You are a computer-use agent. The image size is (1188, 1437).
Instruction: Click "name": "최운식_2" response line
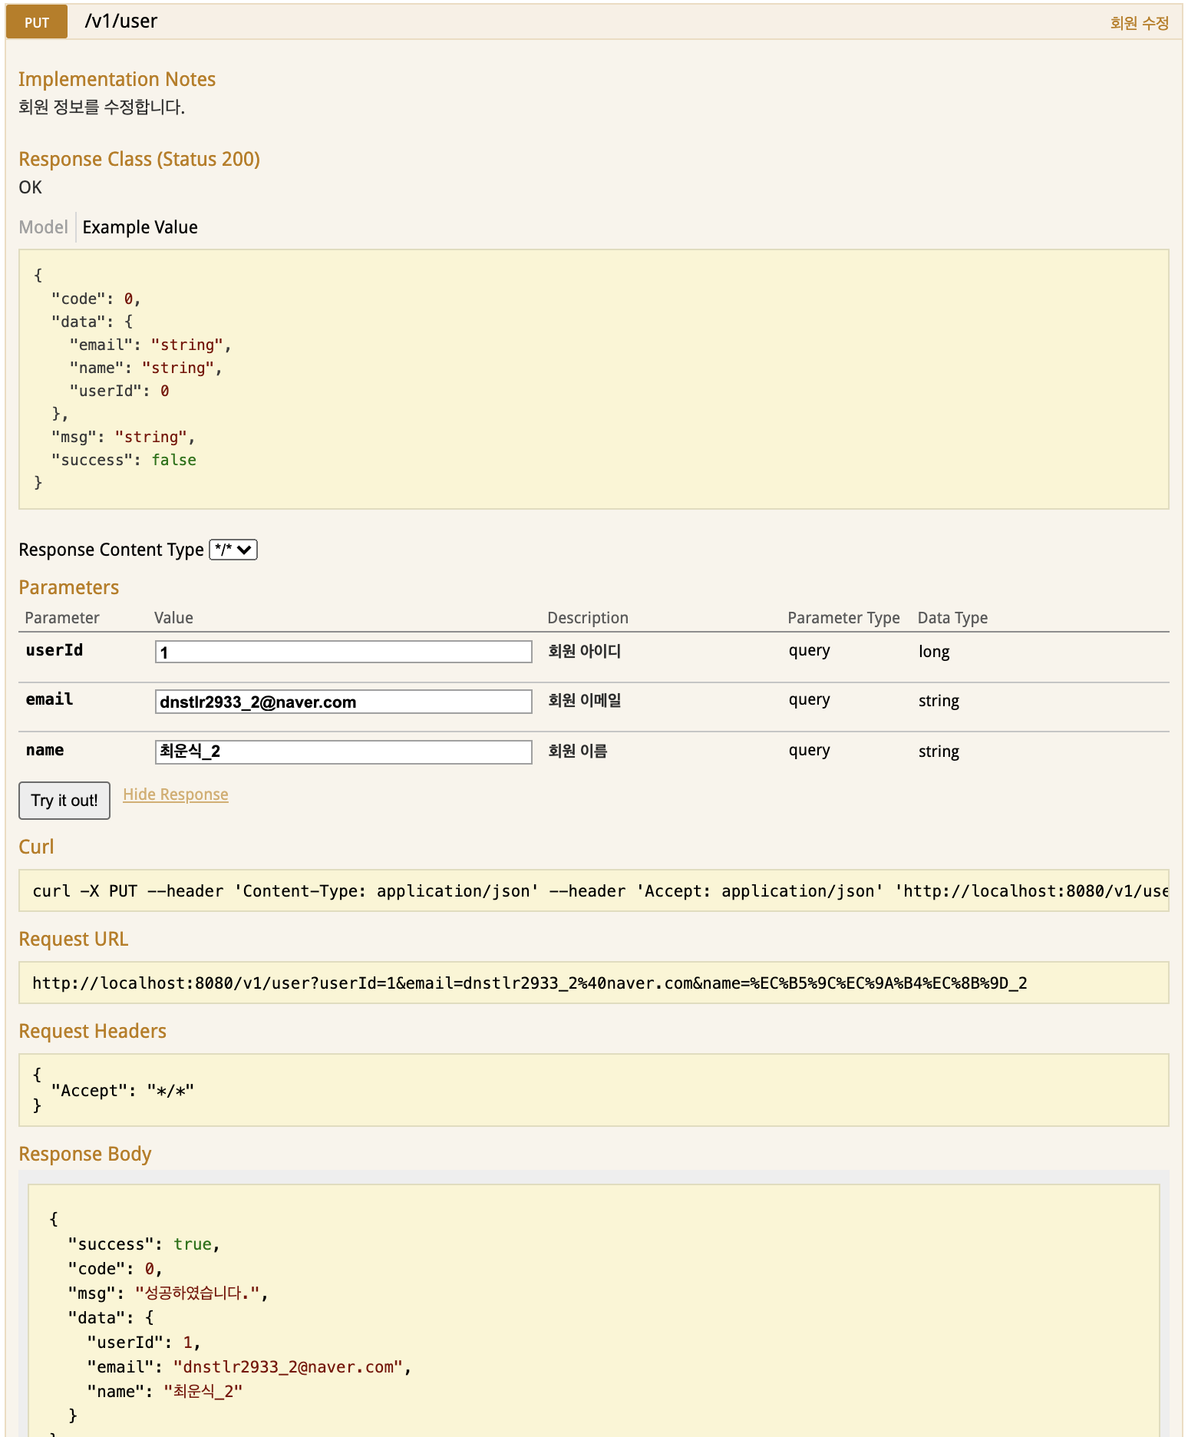pos(165,1392)
